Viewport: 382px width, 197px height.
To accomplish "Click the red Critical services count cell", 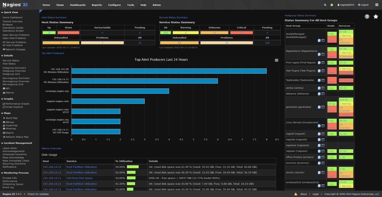I will pyautogui.click(x=242, y=33).
